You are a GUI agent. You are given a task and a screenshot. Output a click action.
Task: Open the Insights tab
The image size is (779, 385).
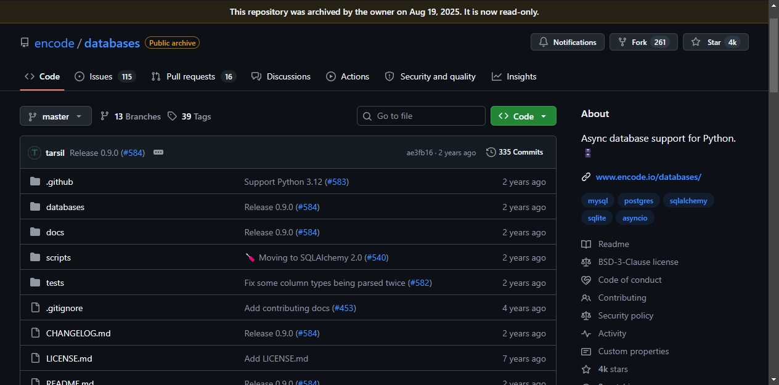514,76
